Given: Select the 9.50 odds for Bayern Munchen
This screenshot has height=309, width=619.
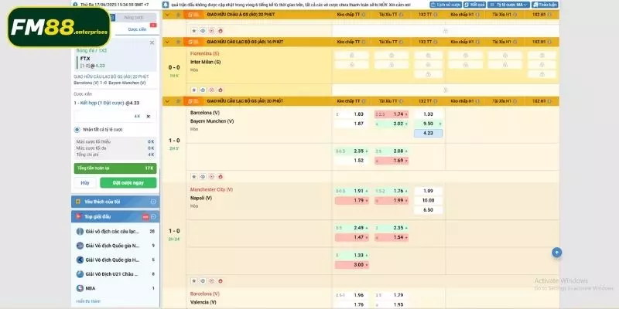Looking at the screenshot, I should 428,124.
